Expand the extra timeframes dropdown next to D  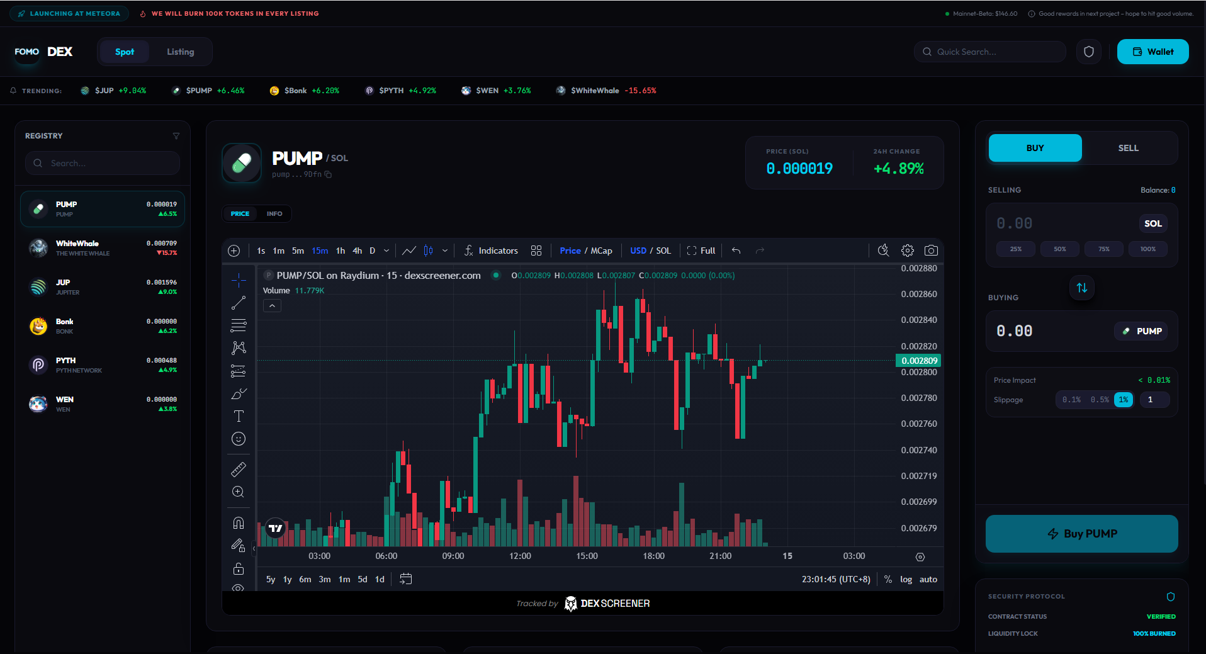[386, 250]
